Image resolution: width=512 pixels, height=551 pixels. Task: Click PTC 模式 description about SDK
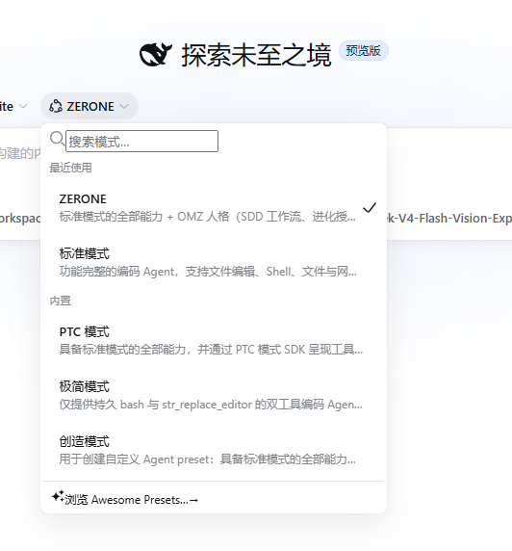211,350
